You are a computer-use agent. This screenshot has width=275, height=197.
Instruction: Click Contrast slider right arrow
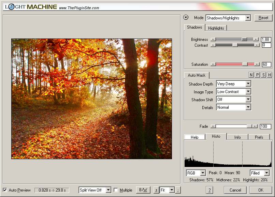(x=257, y=45)
